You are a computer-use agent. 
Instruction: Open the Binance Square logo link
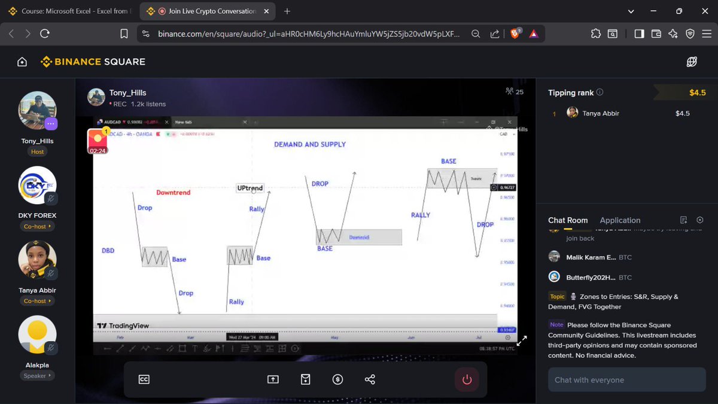93,62
